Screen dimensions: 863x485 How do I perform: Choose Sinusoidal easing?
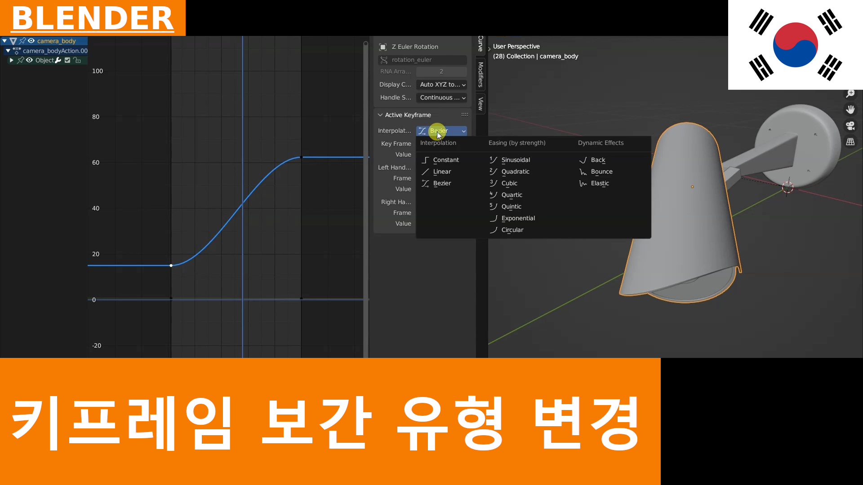coord(510,160)
